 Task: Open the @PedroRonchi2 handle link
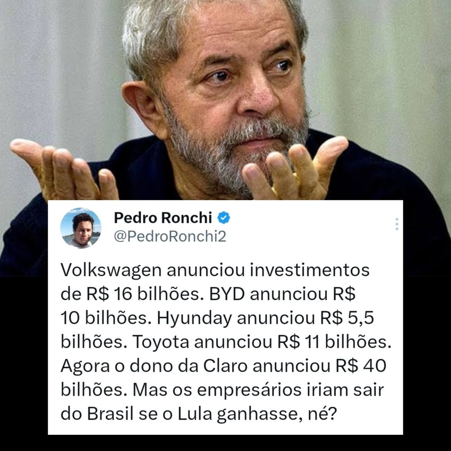[170, 236]
